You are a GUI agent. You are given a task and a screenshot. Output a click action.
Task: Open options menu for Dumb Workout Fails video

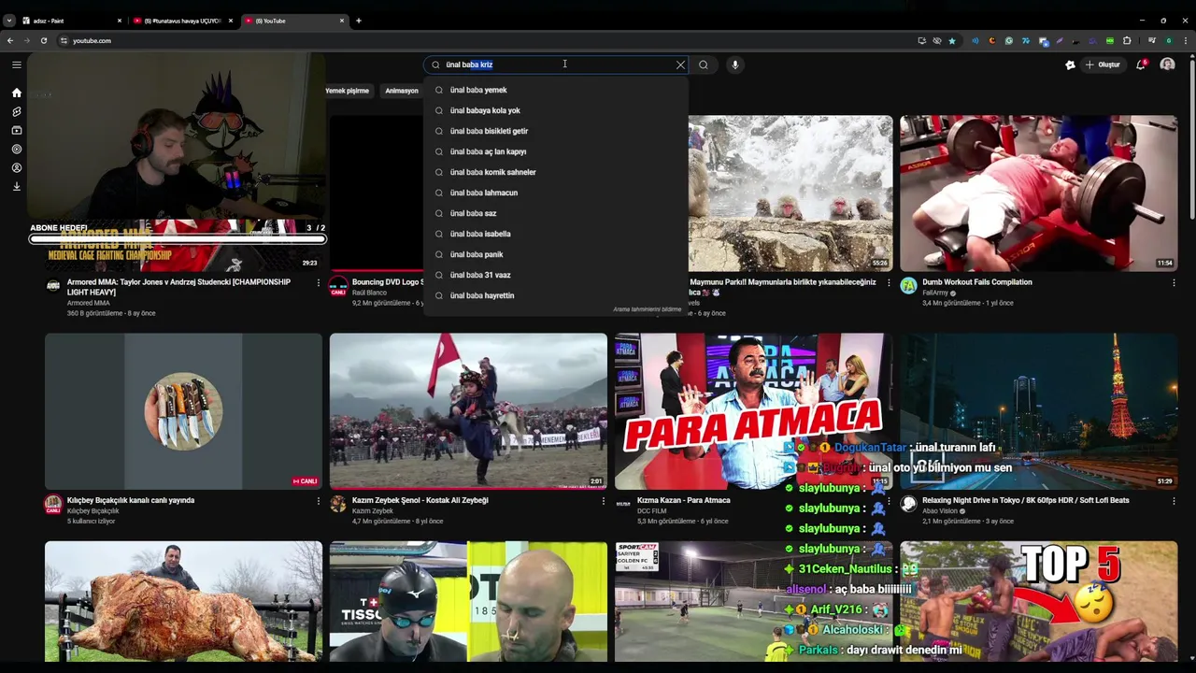(x=1174, y=282)
